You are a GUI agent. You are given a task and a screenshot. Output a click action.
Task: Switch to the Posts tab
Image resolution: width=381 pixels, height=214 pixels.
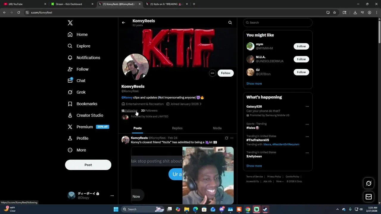tap(138, 128)
